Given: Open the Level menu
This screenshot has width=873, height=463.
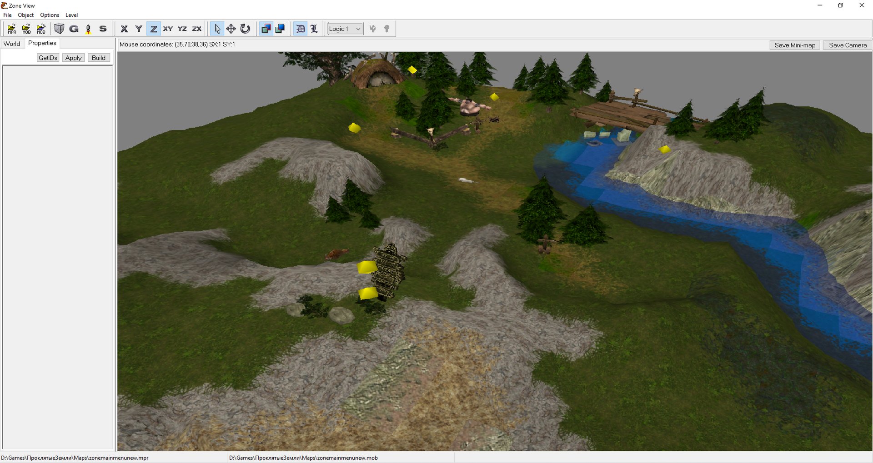Looking at the screenshot, I should pos(71,15).
